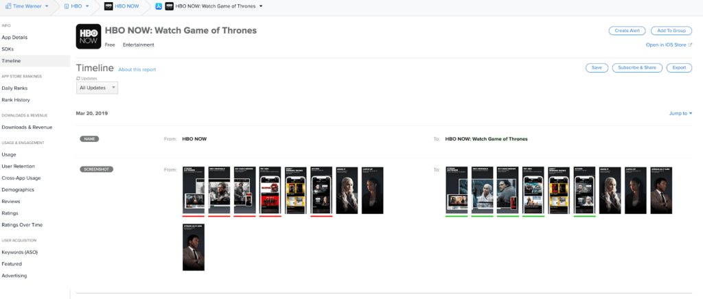
Task: Open the Time Warner breadcrumb dropdown
Action: 47,5
